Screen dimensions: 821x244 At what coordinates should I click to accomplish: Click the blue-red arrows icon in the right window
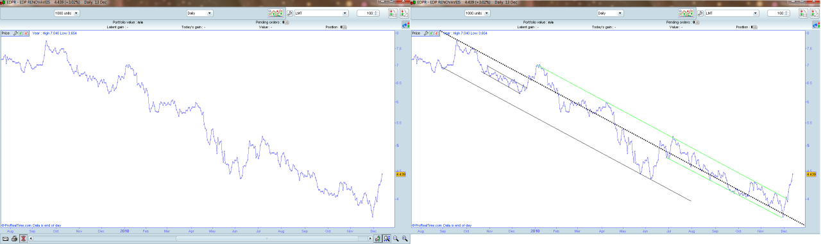pyautogui.click(x=817, y=25)
